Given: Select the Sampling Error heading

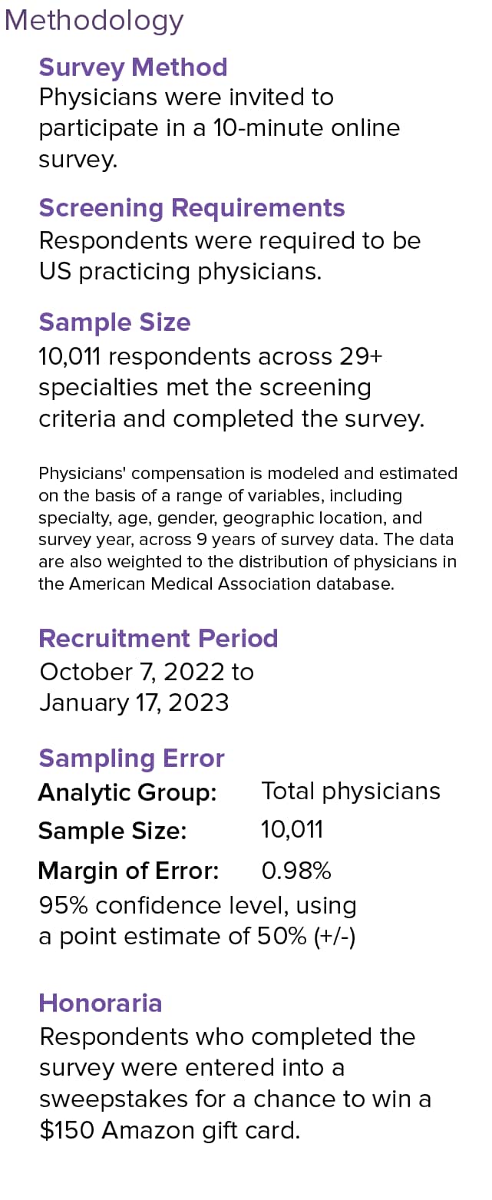Looking at the screenshot, I should tap(131, 759).
